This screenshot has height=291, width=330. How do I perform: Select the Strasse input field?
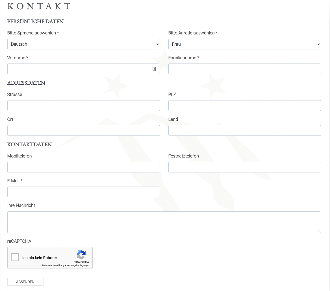tap(83, 106)
